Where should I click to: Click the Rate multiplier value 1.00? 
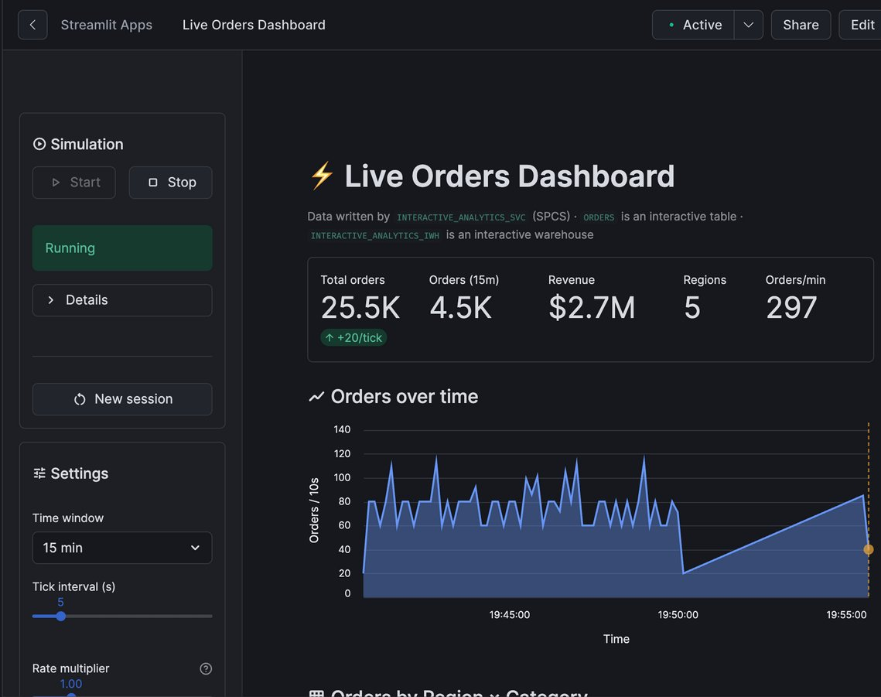71,684
